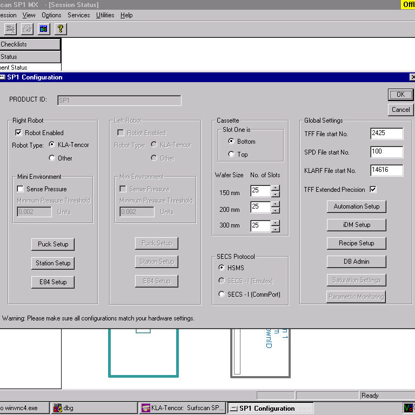Viewport: 415px width, 415px height.
Task: Click the printer toolbar icon
Action: click(27, 29)
